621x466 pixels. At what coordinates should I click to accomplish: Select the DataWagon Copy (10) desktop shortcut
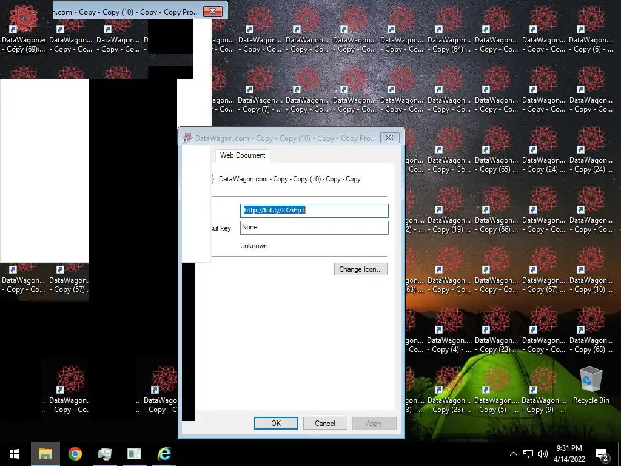click(x=591, y=271)
